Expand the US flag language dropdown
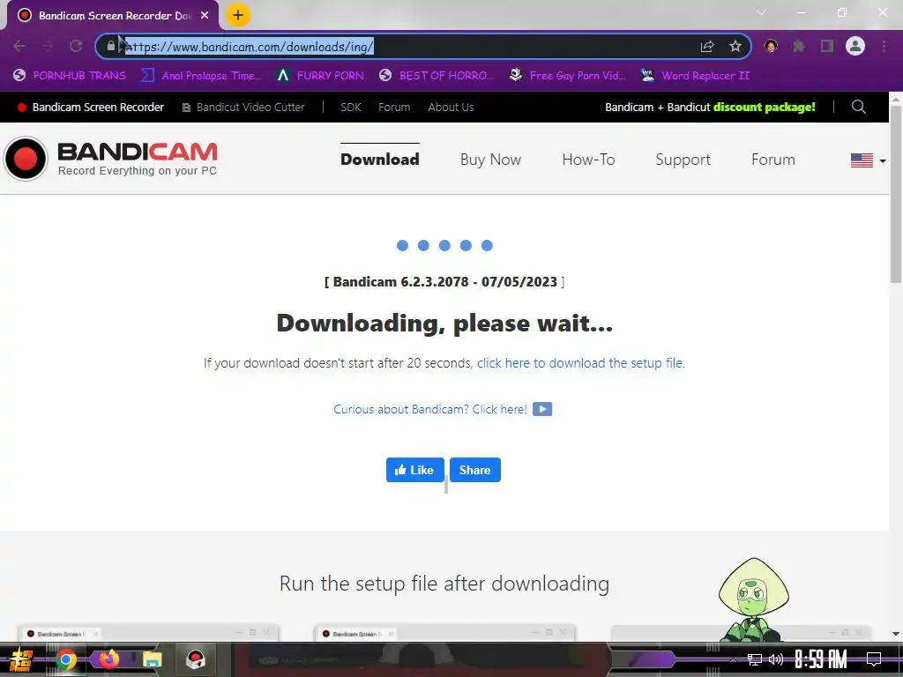 coord(868,160)
